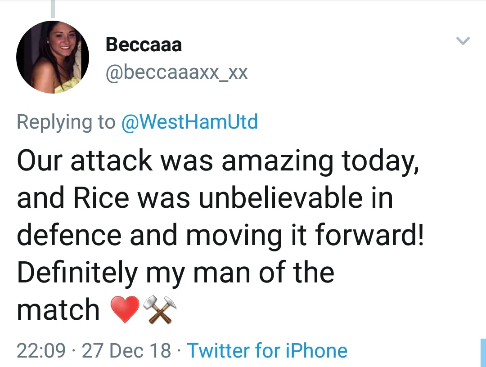The image size is (486, 367).
Task: Click the word amazing in the tweet
Action: click(x=277, y=161)
